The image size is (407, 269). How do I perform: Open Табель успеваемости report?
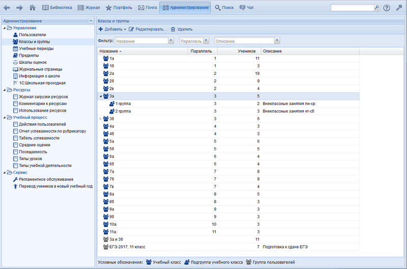coord(39,138)
